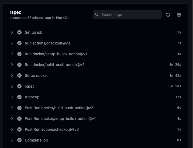Expand the Setup docker step

[x=12, y=75]
